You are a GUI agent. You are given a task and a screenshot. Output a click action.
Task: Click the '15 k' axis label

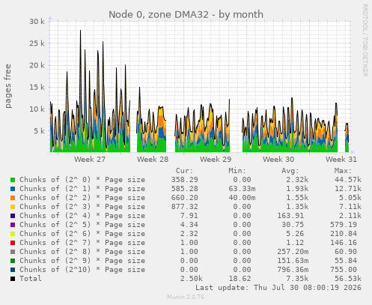pos(37,87)
